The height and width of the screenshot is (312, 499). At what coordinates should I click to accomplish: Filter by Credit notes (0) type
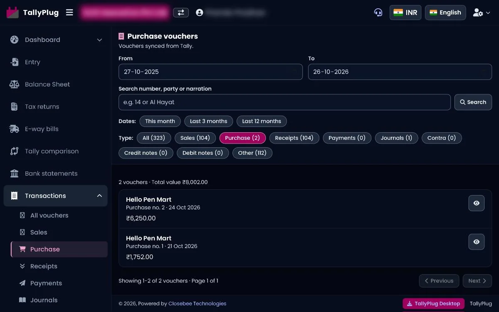pos(146,153)
